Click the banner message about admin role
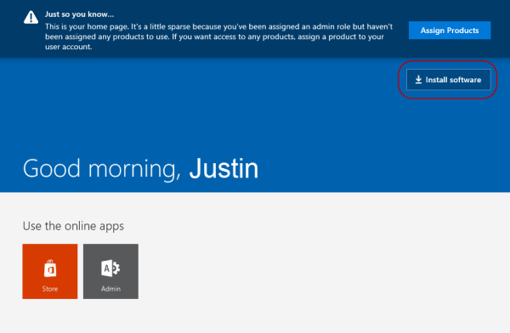 pos(219,37)
